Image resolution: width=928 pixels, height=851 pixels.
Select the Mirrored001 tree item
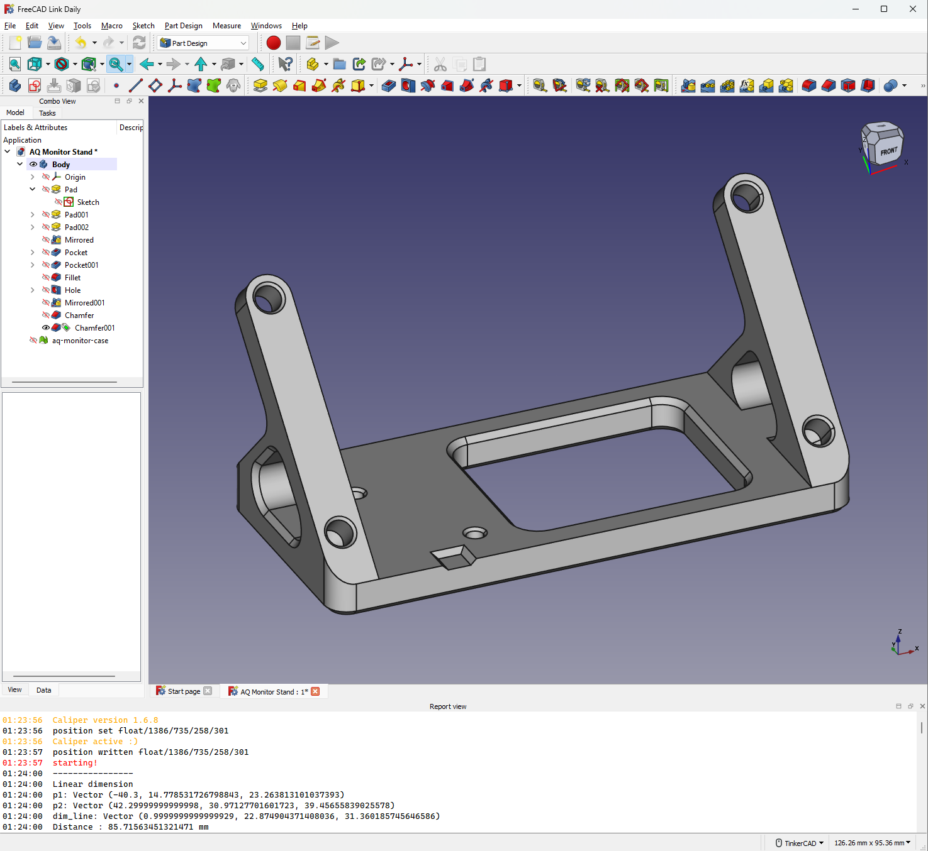[x=84, y=302]
